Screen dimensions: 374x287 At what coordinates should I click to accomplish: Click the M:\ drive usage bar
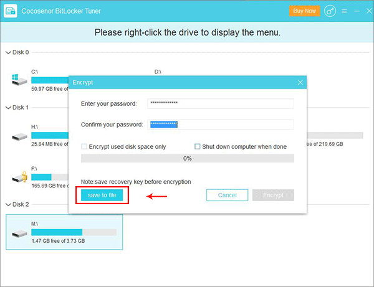pos(74,232)
